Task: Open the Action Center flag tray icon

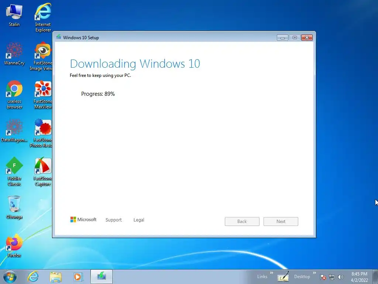Action: tap(323, 277)
